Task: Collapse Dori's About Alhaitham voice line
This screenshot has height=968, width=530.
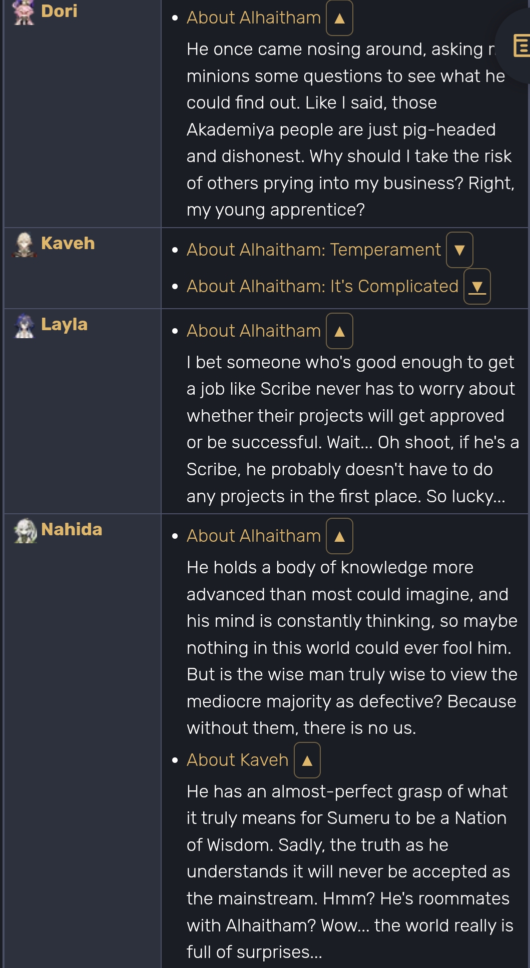Action: [339, 18]
